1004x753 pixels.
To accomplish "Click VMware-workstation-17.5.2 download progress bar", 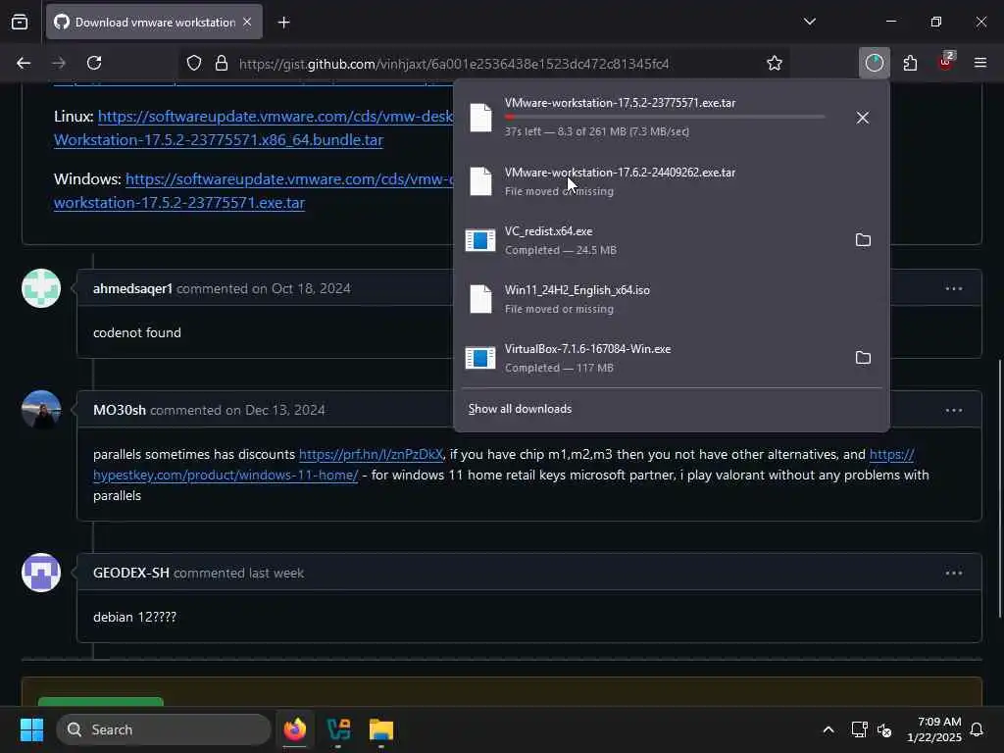I will (665, 117).
